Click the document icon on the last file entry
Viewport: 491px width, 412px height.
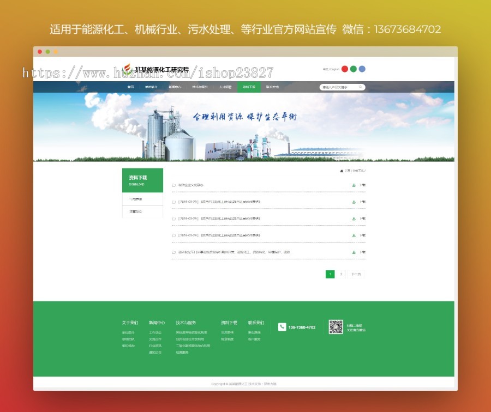(x=173, y=252)
